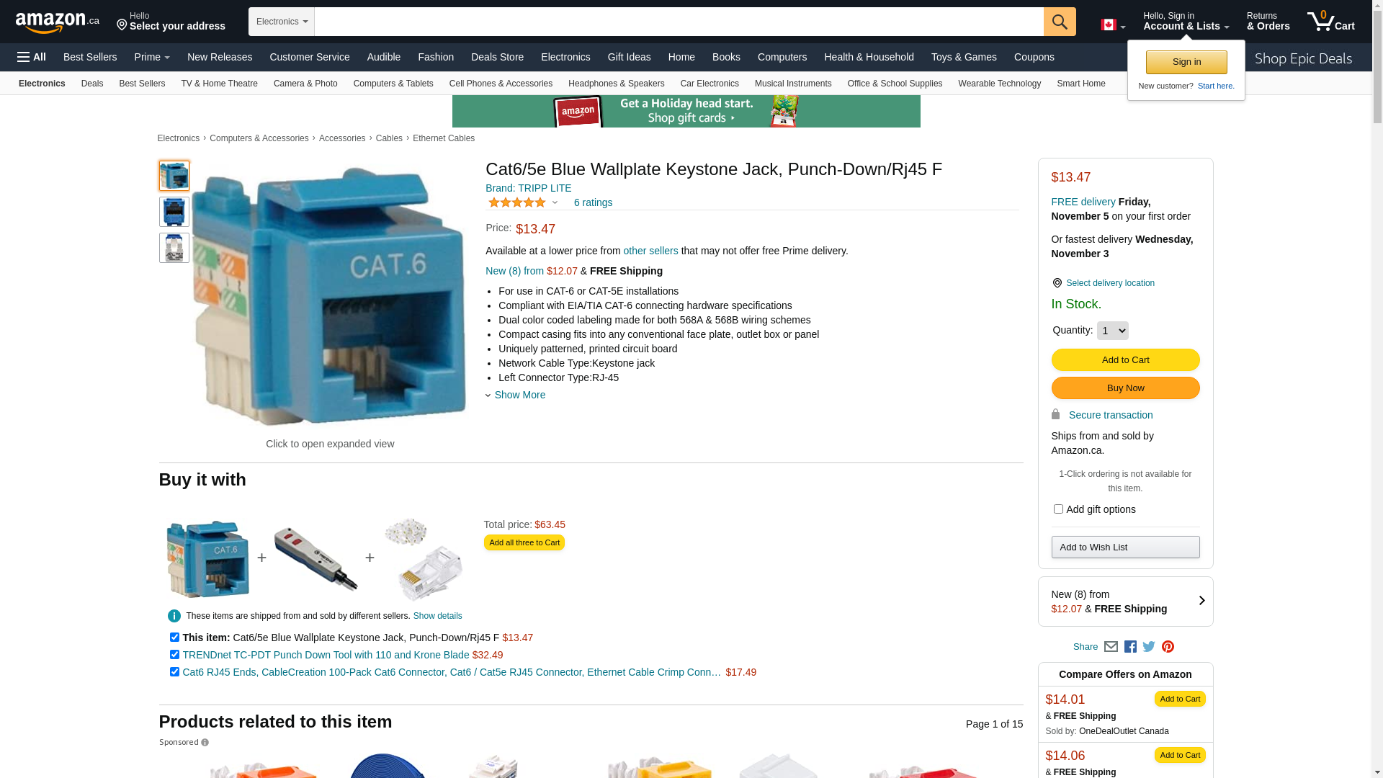Click the search magnifier button
This screenshot has height=778, width=1383.
pyautogui.click(x=1060, y=22)
